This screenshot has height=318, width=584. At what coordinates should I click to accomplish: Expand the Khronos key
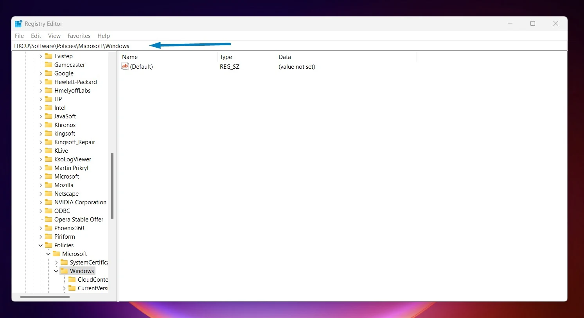[x=41, y=125]
